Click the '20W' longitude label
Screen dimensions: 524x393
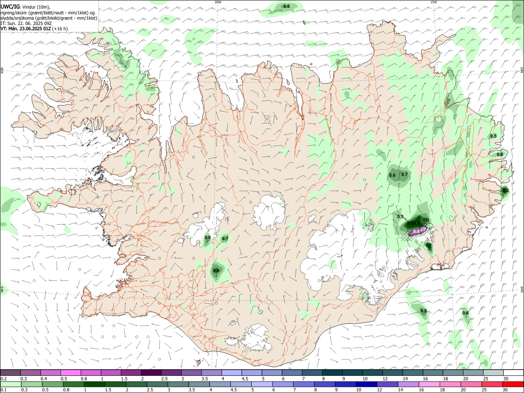218,2
